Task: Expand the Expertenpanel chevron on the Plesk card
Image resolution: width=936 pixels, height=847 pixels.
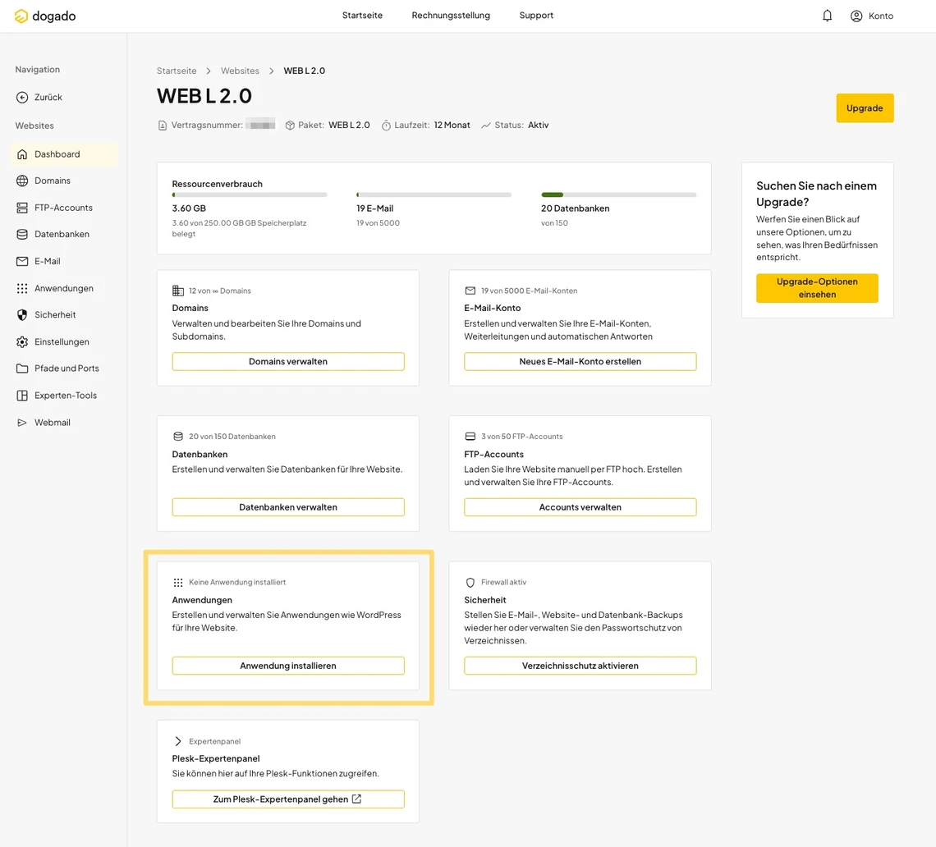Action: coord(178,741)
